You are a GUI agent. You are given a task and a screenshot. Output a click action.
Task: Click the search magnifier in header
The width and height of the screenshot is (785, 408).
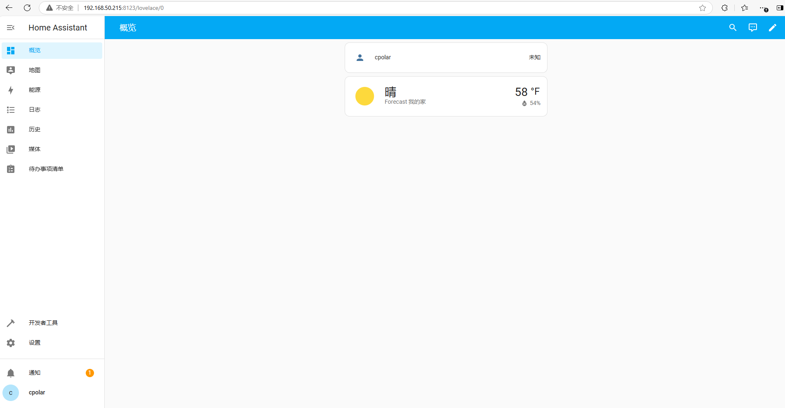[733, 28]
